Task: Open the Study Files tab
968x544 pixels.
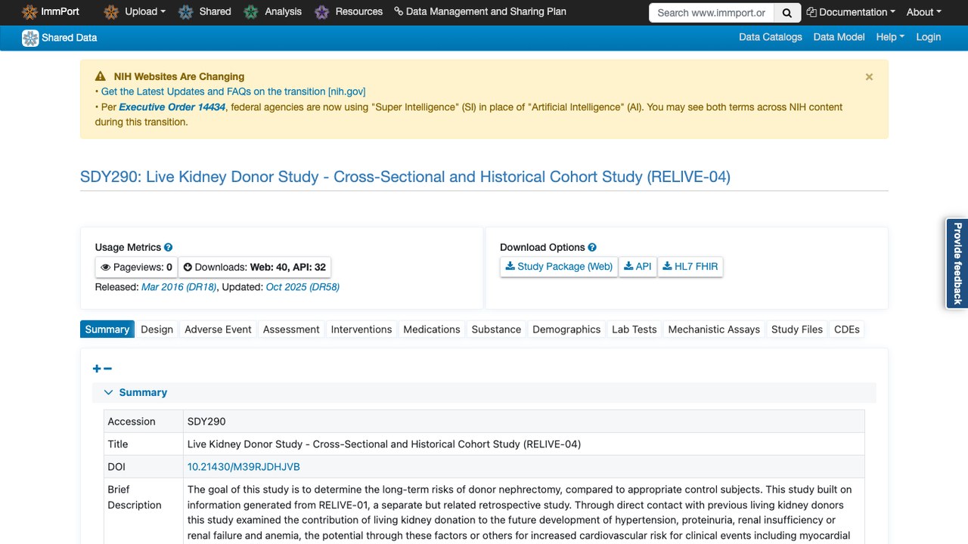Action: pos(797,329)
